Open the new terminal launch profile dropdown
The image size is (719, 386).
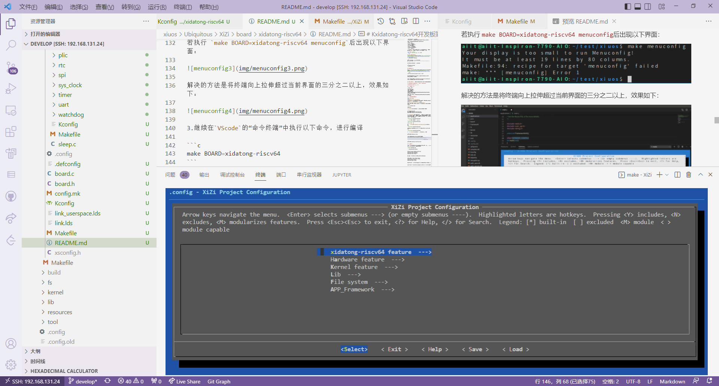click(x=667, y=175)
